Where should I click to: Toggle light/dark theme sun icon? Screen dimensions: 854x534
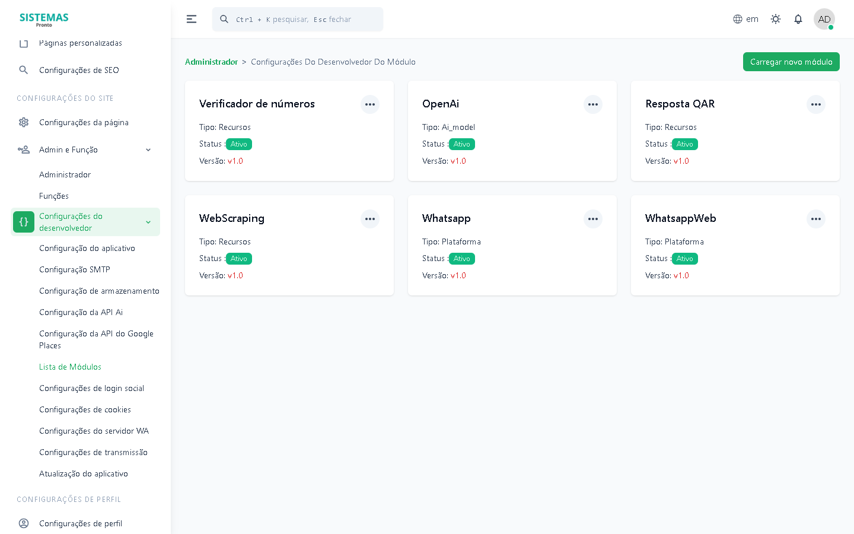[x=775, y=19]
